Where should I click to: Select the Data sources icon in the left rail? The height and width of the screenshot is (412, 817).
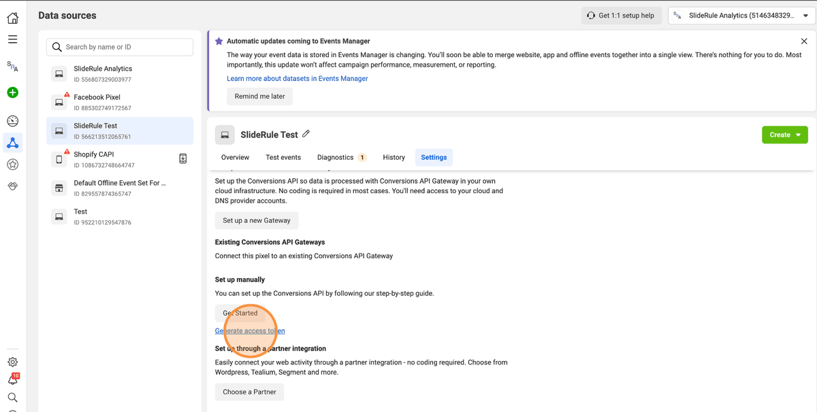(x=12, y=143)
